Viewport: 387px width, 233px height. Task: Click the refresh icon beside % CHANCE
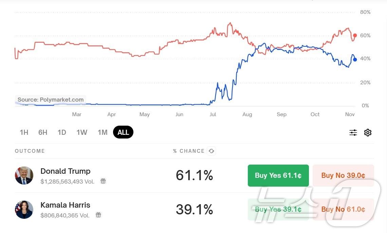[211, 151]
